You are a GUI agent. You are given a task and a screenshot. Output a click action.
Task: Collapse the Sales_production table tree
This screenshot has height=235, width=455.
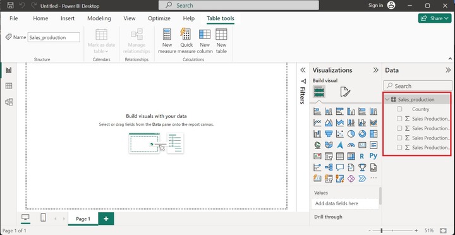pyautogui.click(x=387, y=100)
